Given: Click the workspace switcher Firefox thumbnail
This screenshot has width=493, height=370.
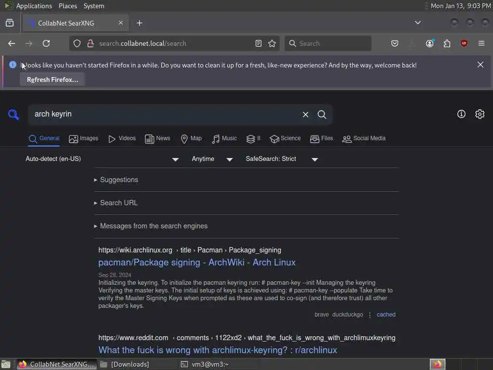Looking at the screenshot, I should coord(438,364).
